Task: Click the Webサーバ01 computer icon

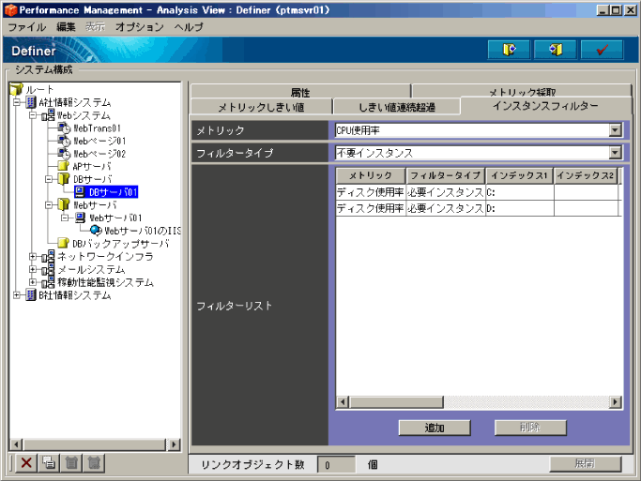Action: 81,218
